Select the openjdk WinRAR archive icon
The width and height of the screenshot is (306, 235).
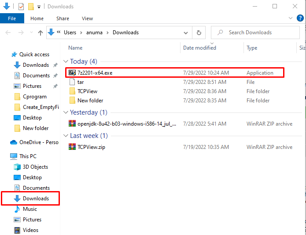click(72, 123)
